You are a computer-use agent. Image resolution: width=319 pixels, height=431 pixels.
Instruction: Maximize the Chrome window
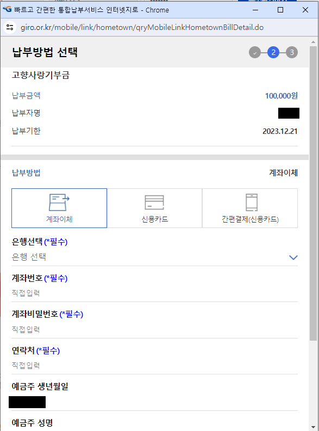coord(280,10)
